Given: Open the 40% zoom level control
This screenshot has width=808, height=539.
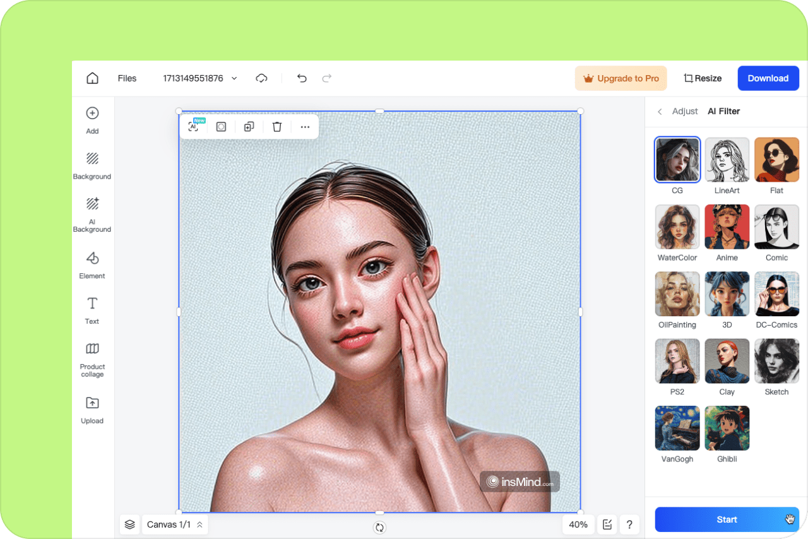Looking at the screenshot, I should [x=578, y=524].
